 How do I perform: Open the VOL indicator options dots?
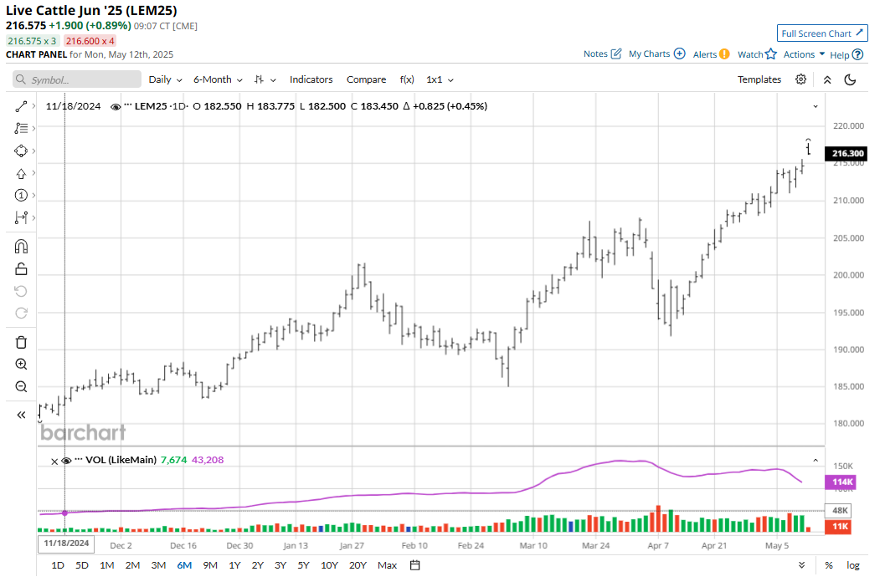pos(79,459)
